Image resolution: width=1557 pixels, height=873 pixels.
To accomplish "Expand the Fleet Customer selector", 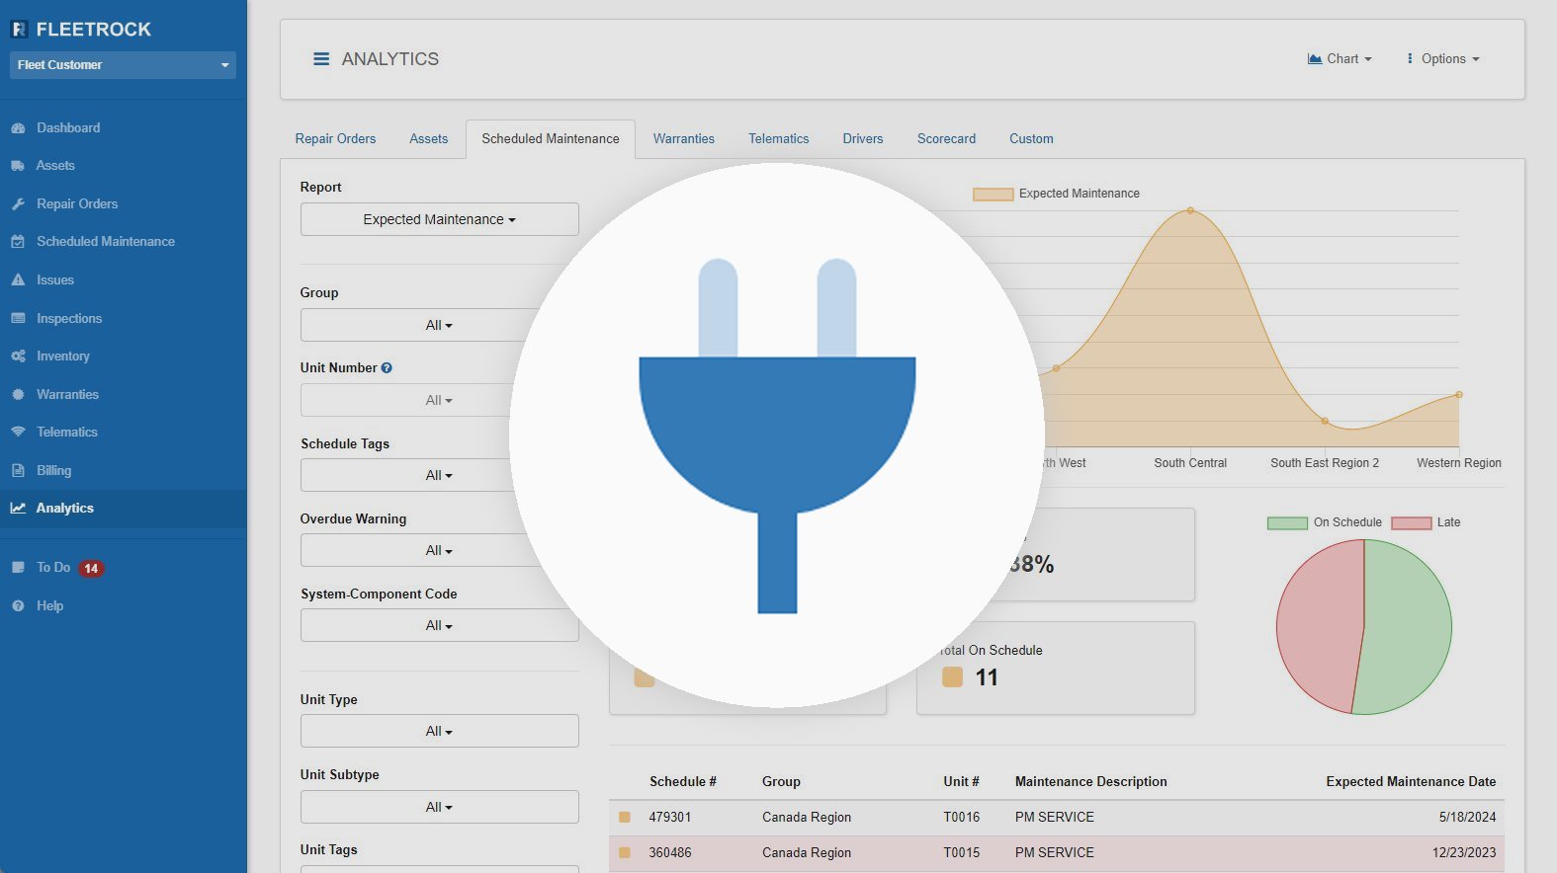I will (123, 65).
